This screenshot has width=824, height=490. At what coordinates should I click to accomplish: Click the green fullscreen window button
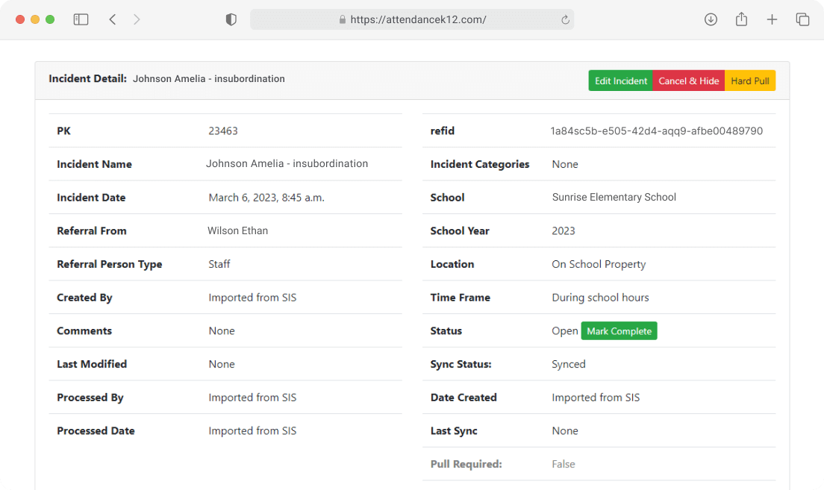click(50, 19)
